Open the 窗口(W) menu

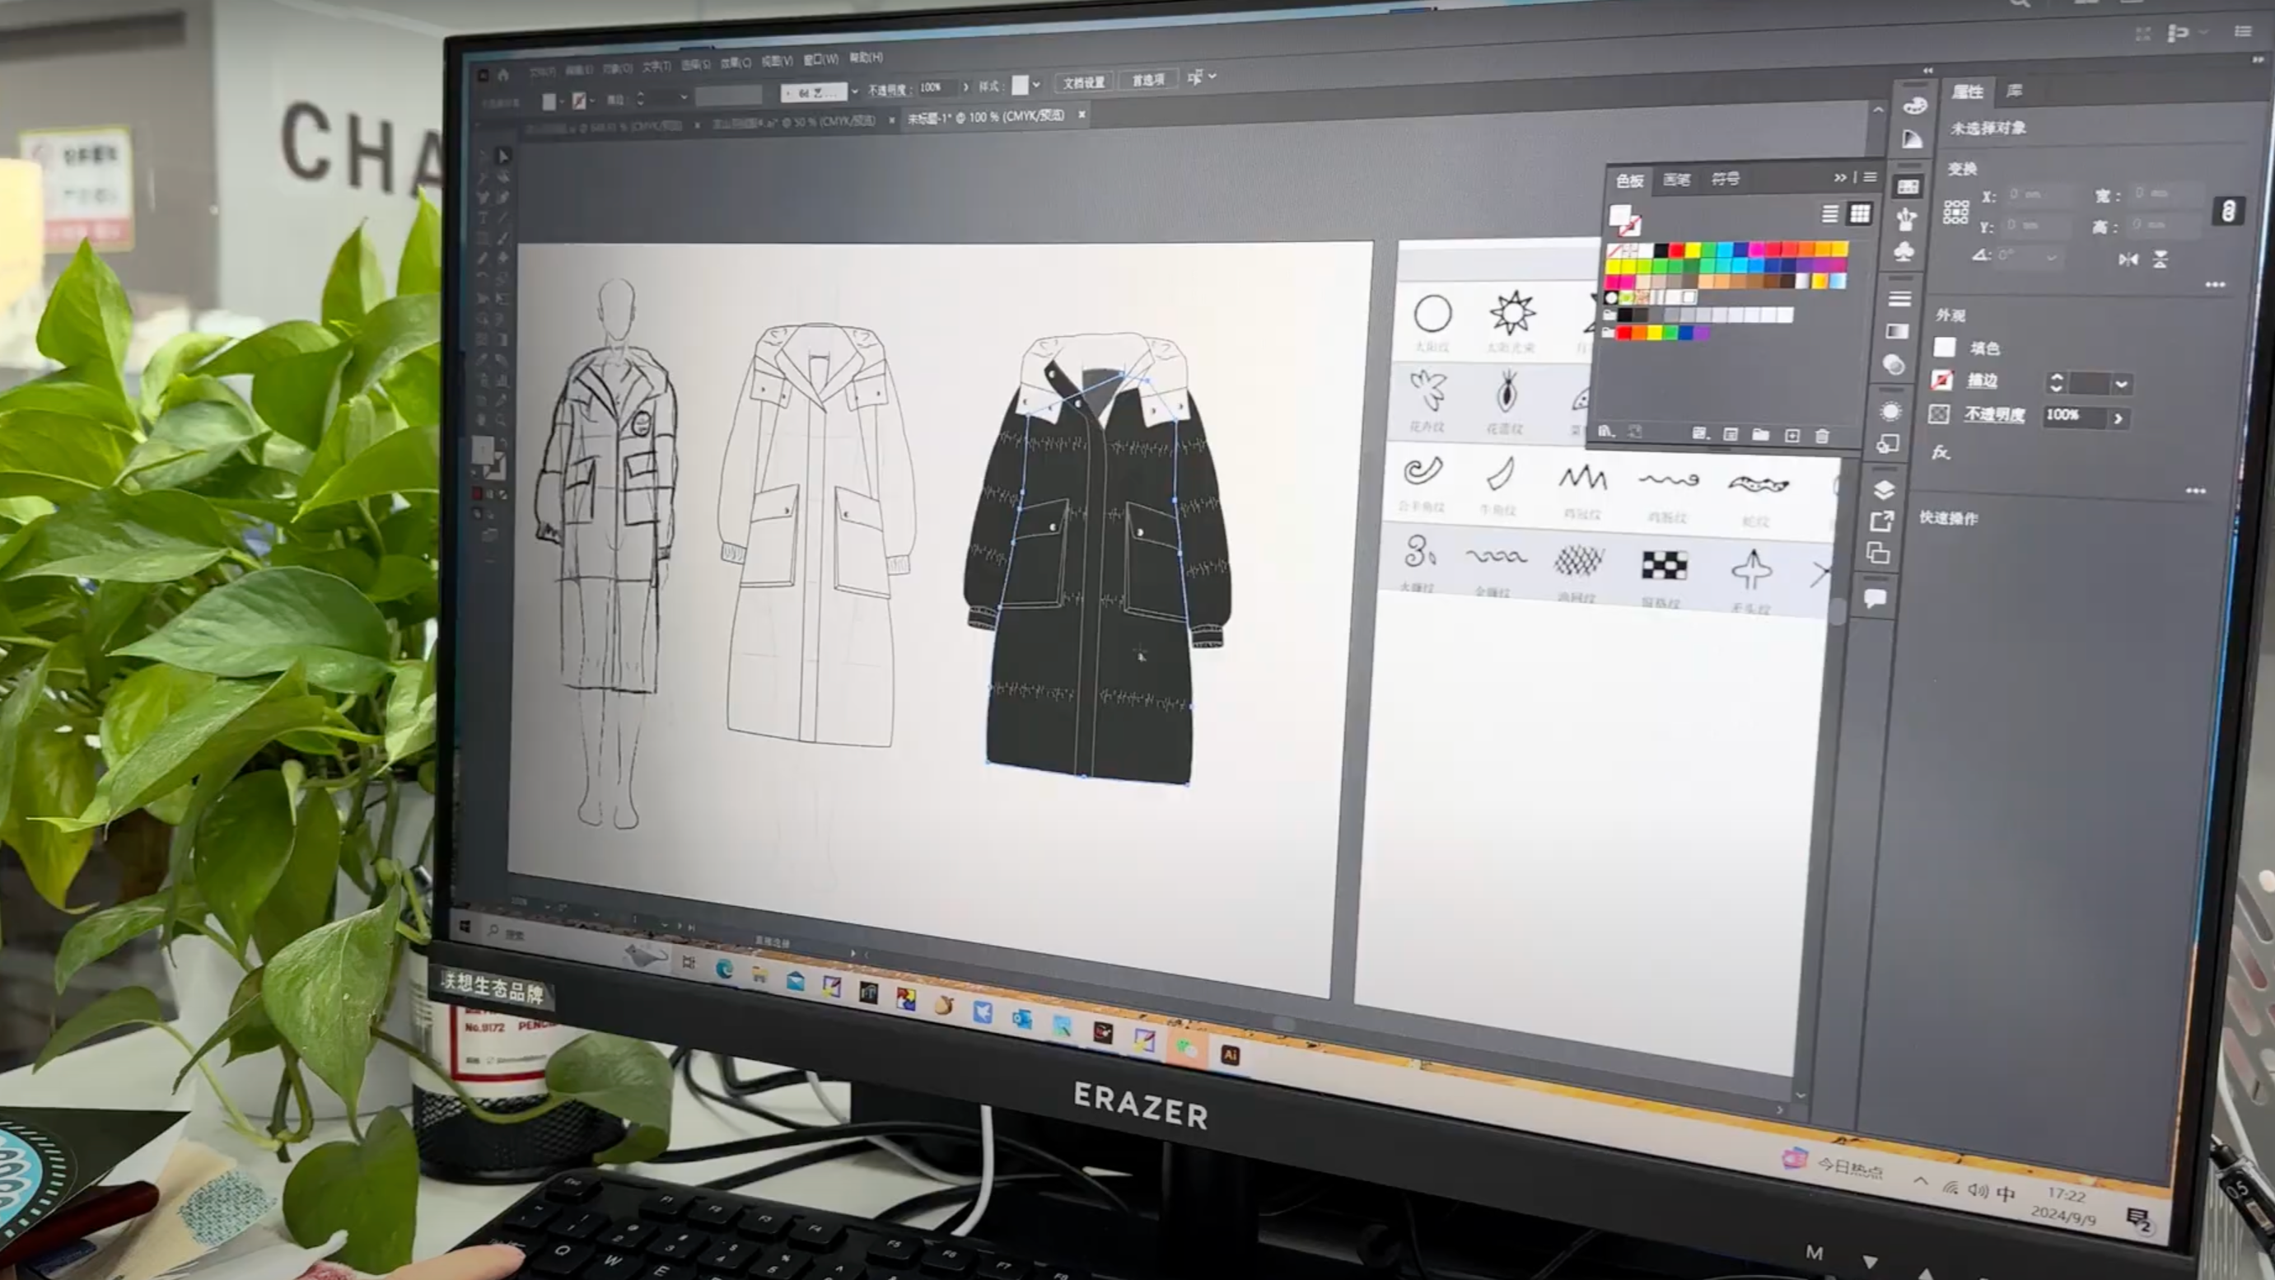(x=820, y=59)
